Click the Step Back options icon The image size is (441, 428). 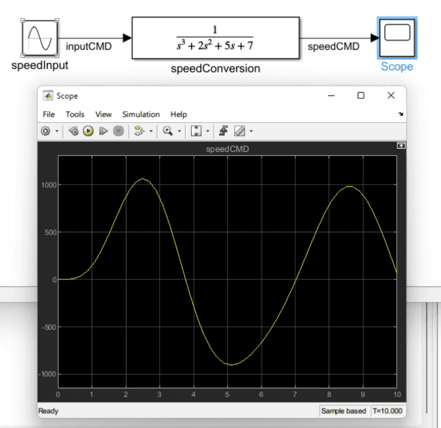click(74, 131)
